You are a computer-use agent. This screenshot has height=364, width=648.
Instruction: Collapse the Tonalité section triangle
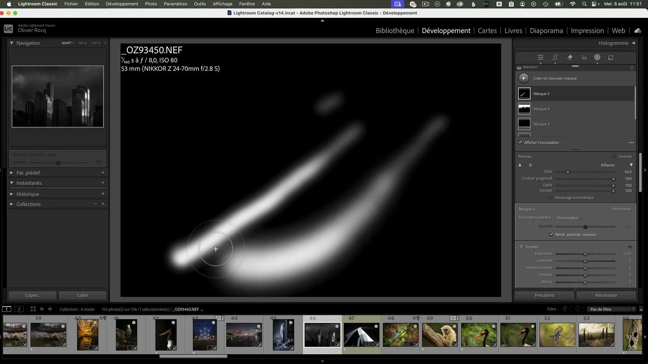pyautogui.click(x=521, y=247)
